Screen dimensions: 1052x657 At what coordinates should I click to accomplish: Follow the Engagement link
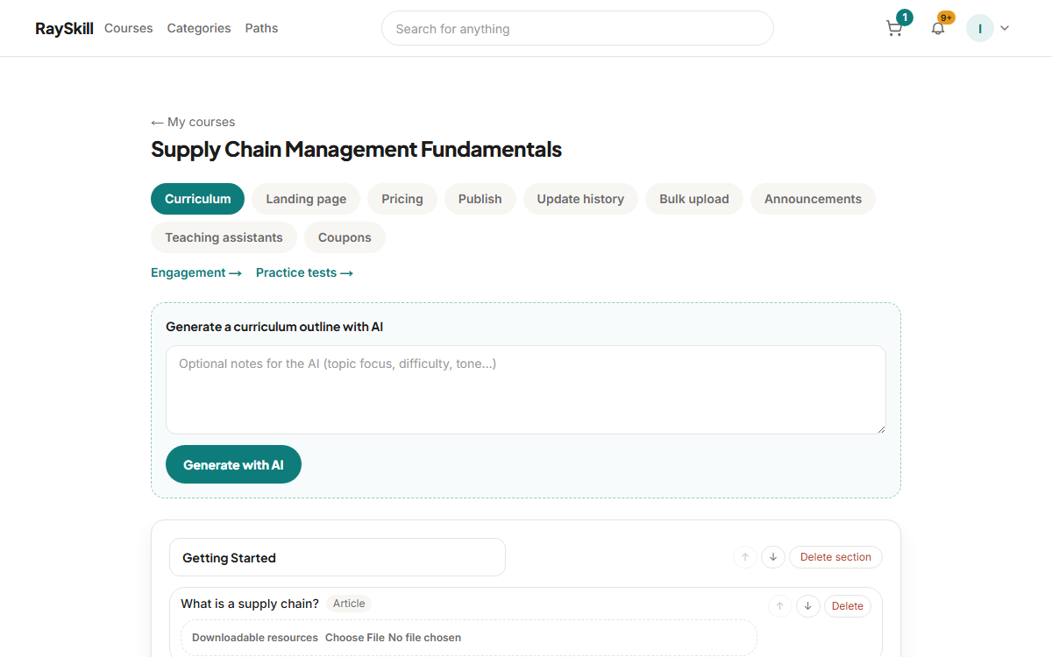(x=196, y=272)
